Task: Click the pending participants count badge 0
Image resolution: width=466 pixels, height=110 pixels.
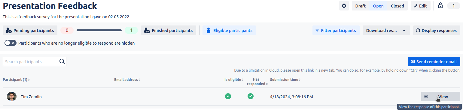Action: pyautogui.click(x=67, y=30)
